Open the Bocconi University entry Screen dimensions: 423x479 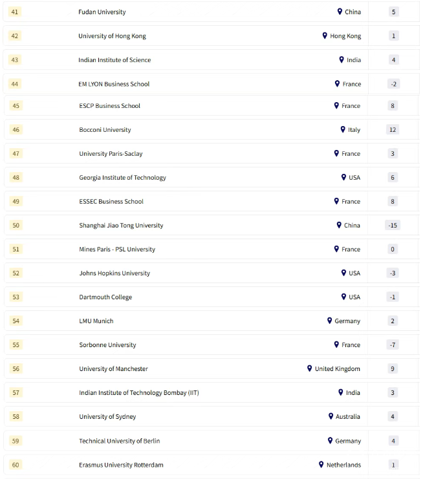[105, 130]
